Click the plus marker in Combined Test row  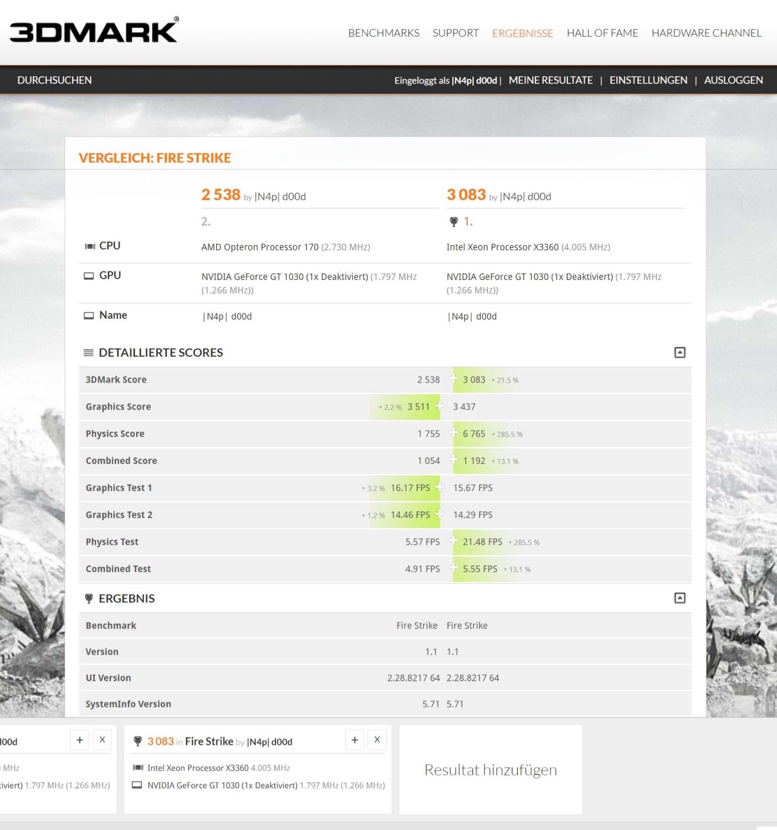pyautogui.click(x=453, y=568)
